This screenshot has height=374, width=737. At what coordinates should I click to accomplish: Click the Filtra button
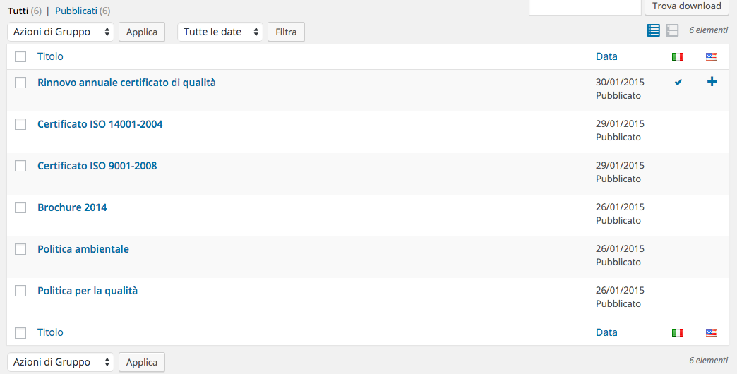coord(286,32)
